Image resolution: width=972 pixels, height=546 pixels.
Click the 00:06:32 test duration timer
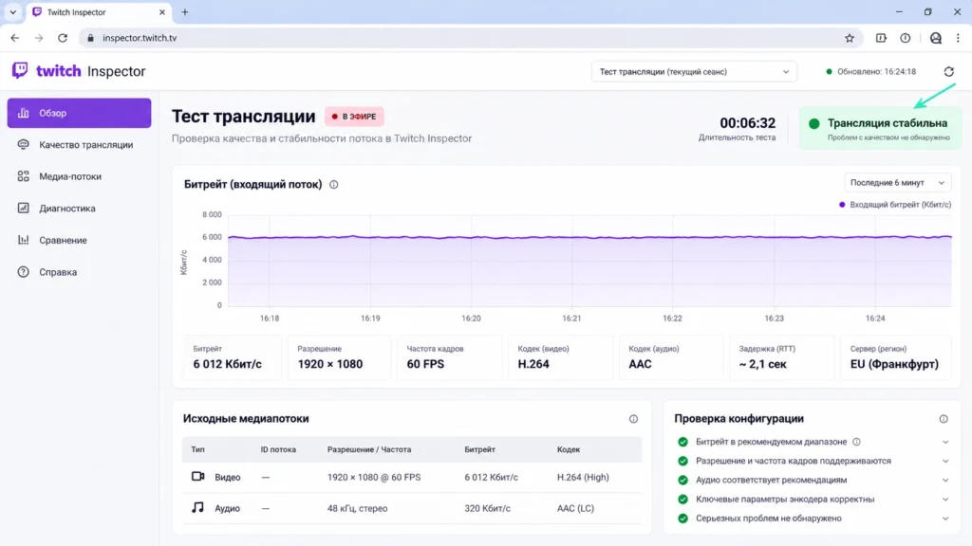pos(747,123)
